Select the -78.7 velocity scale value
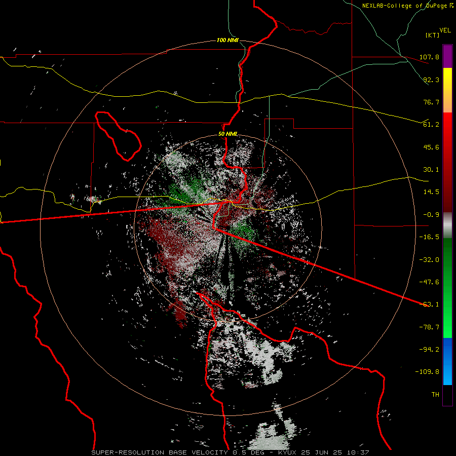The height and width of the screenshot is (456, 456). point(429,327)
